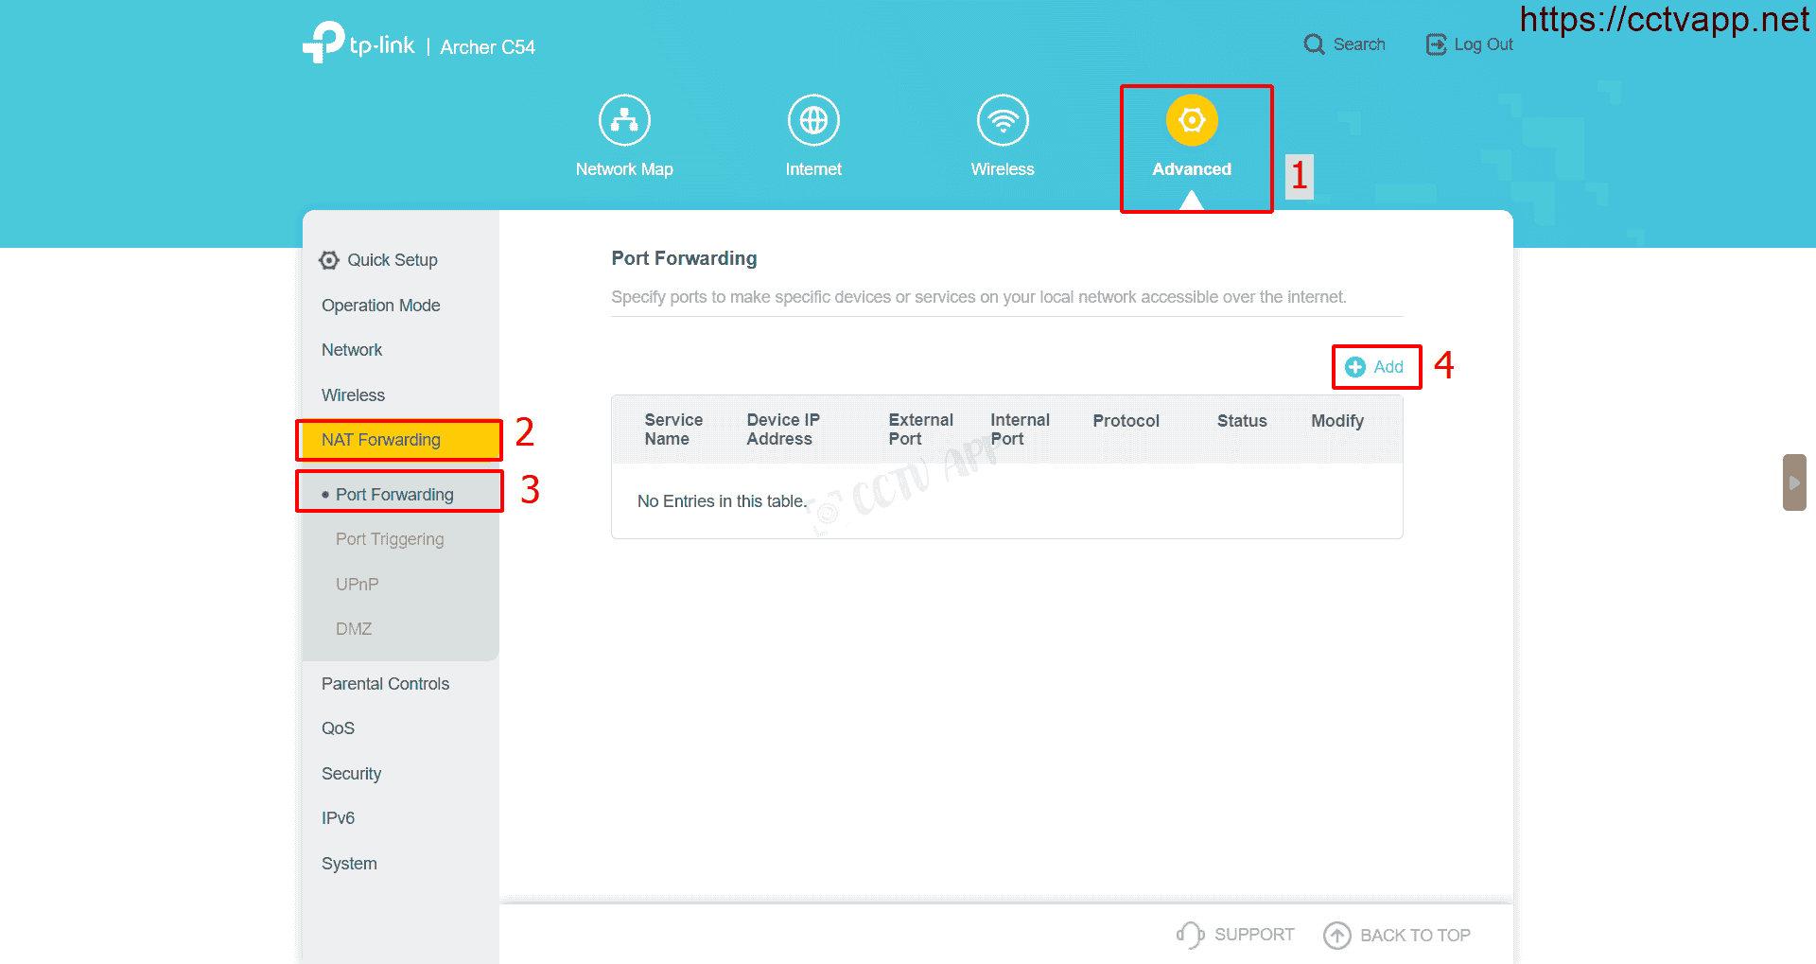Open Quick Setup from sidebar
The width and height of the screenshot is (1816, 964).
(x=392, y=260)
